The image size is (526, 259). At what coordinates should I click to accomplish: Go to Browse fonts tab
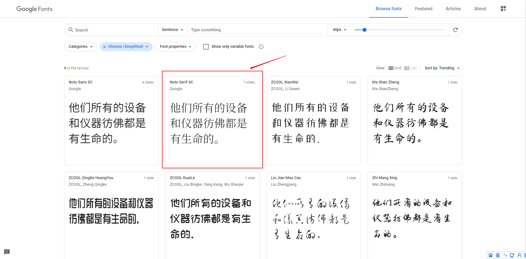click(389, 9)
